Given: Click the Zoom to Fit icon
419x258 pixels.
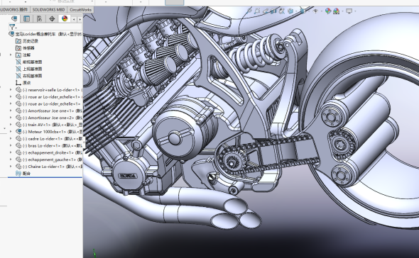Looking at the screenshot, I should tap(249, 11).
